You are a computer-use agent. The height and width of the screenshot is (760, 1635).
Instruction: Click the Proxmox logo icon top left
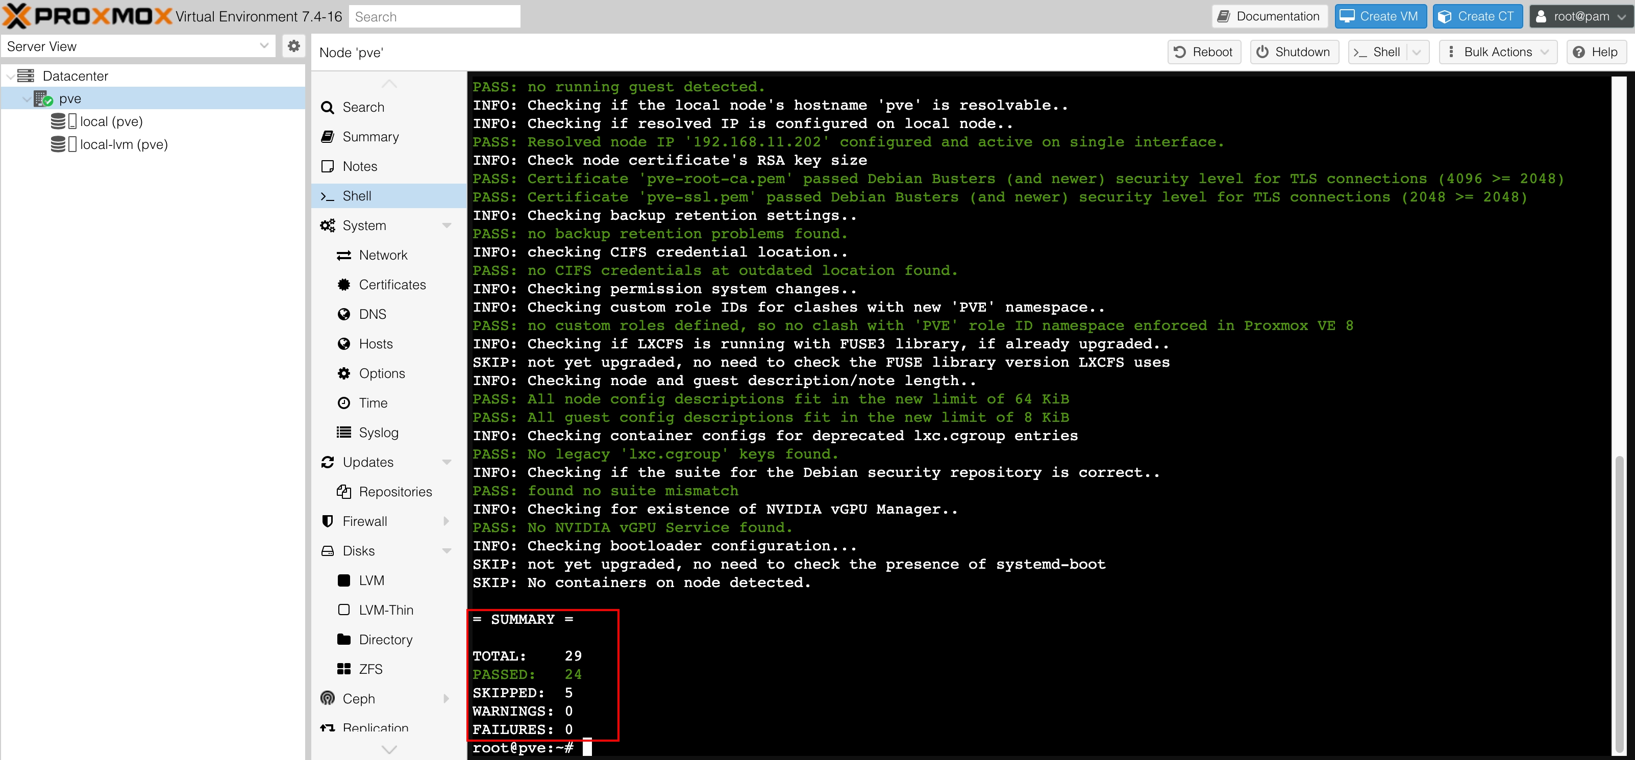click(16, 16)
